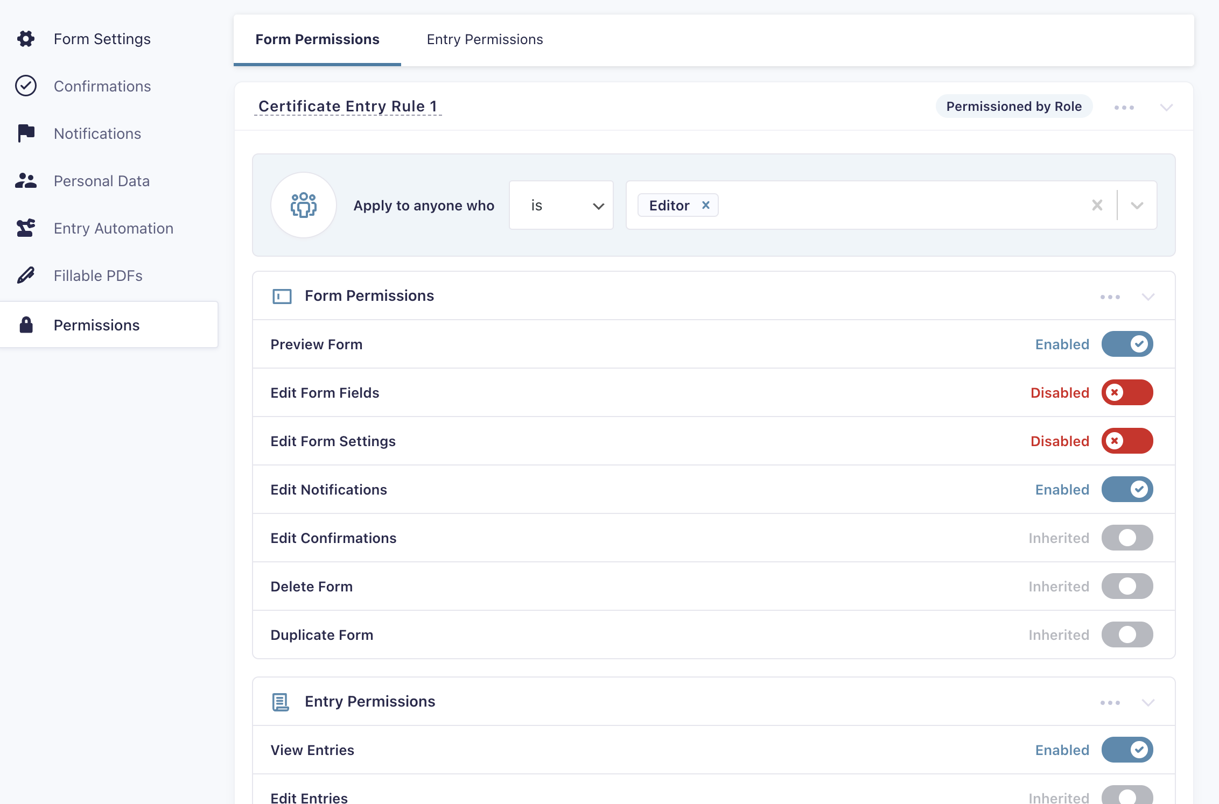This screenshot has height=804, width=1219.
Task: Open the rule's three-dot options menu
Action: (1124, 108)
